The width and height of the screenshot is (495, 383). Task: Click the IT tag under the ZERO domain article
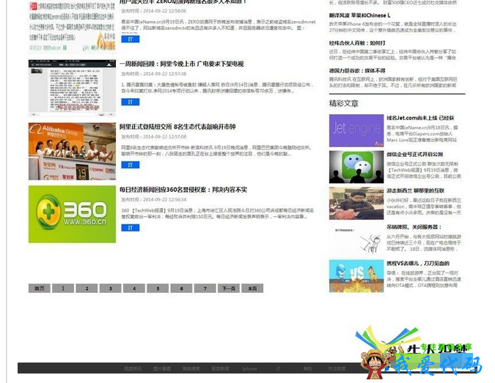(x=130, y=39)
